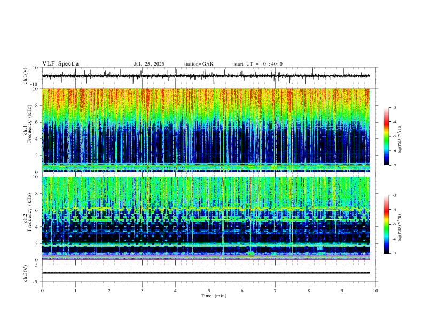Click the '-7' tick on ch.2 colorbar
The image size is (423, 326).
(x=394, y=254)
